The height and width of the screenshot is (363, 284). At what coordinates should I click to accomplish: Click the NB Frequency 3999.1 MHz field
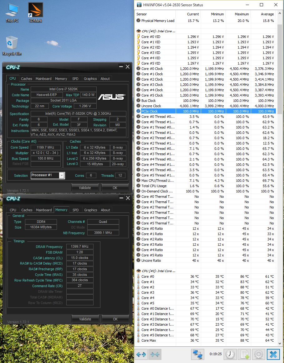103,233
